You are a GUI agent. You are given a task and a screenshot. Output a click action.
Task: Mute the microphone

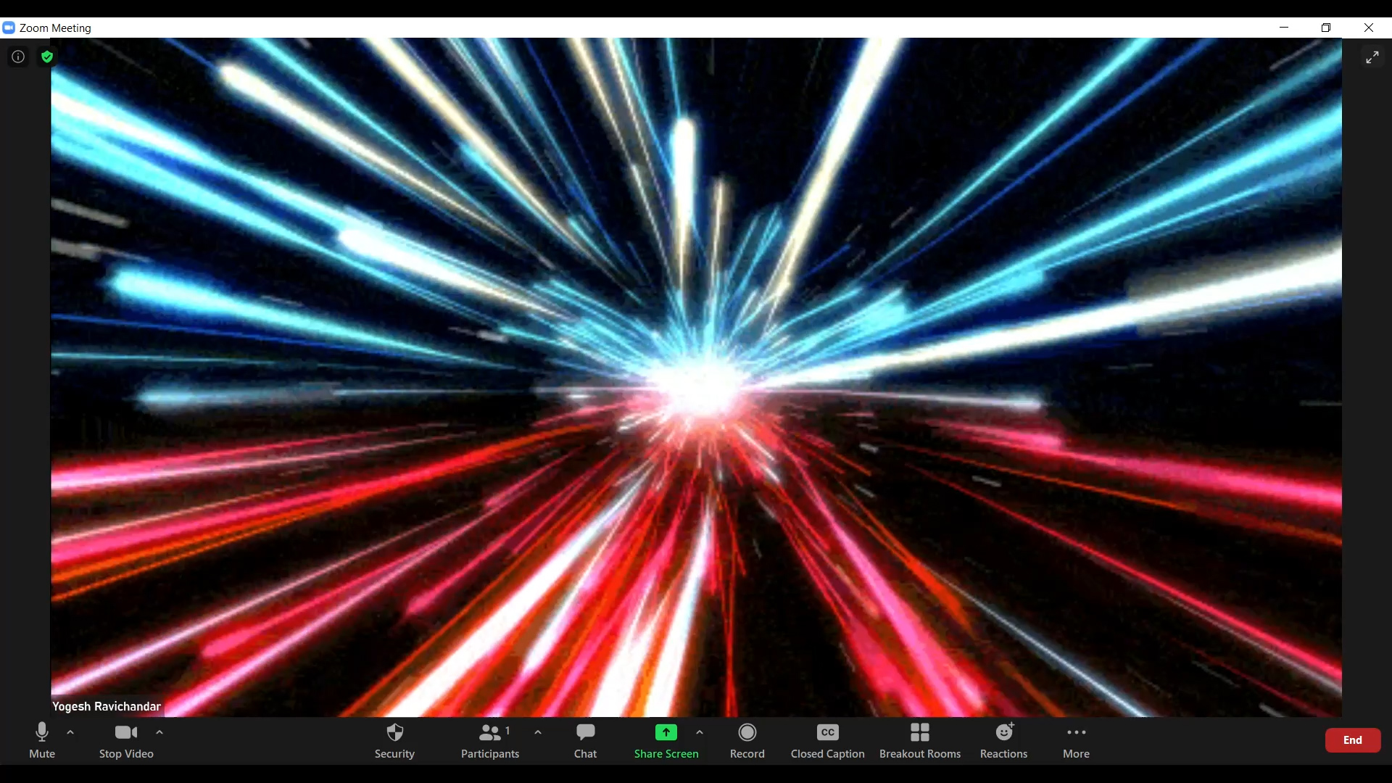pyautogui.click(x=42, y=740)
